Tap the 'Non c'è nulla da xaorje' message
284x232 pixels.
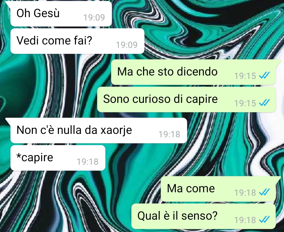(99, 130)
